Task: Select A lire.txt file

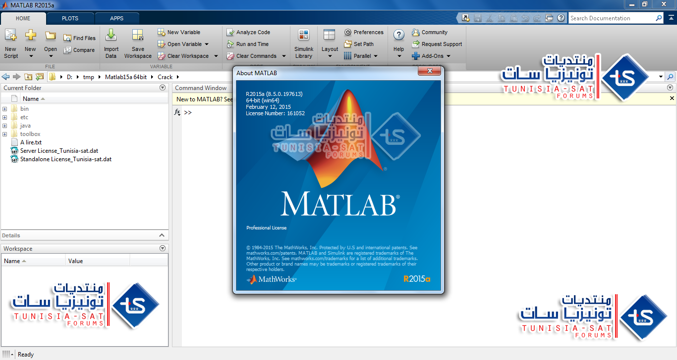Action: [x=31, y=142]
